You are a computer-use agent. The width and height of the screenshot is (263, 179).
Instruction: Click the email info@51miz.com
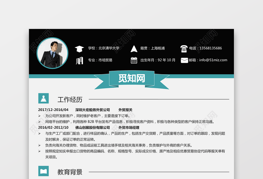[x=213, y=60]
